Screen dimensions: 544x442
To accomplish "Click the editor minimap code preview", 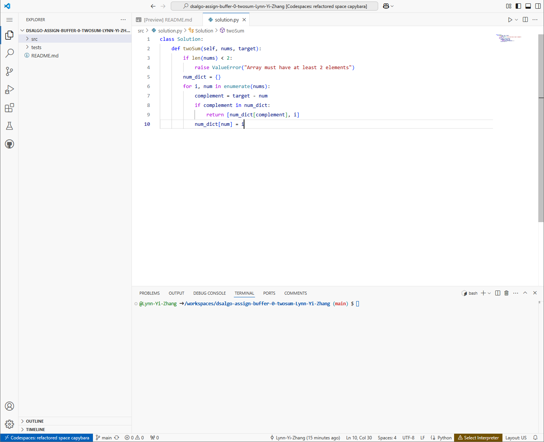I will click(x=508, y=38).
